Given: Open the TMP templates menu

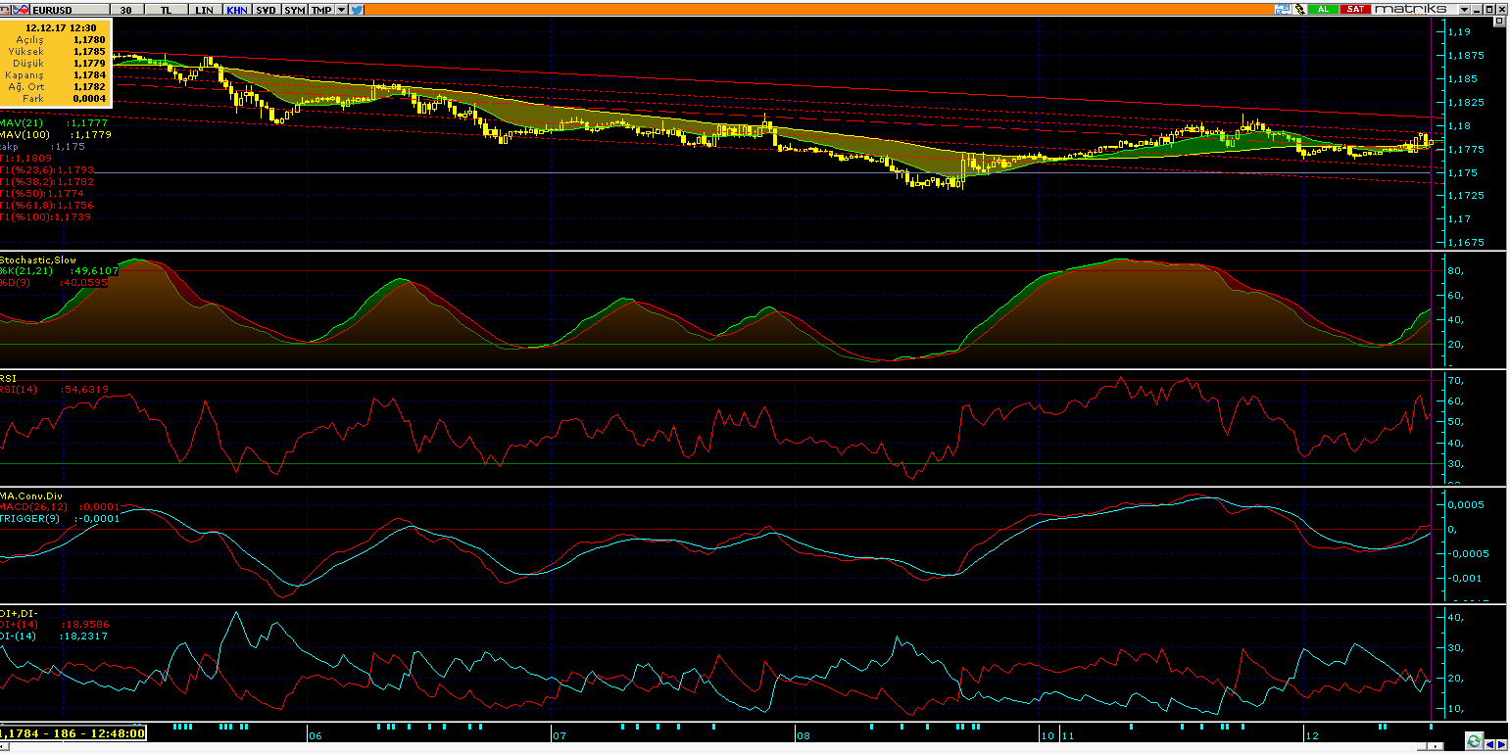Looking at the screenshot, I should [320, 9].
